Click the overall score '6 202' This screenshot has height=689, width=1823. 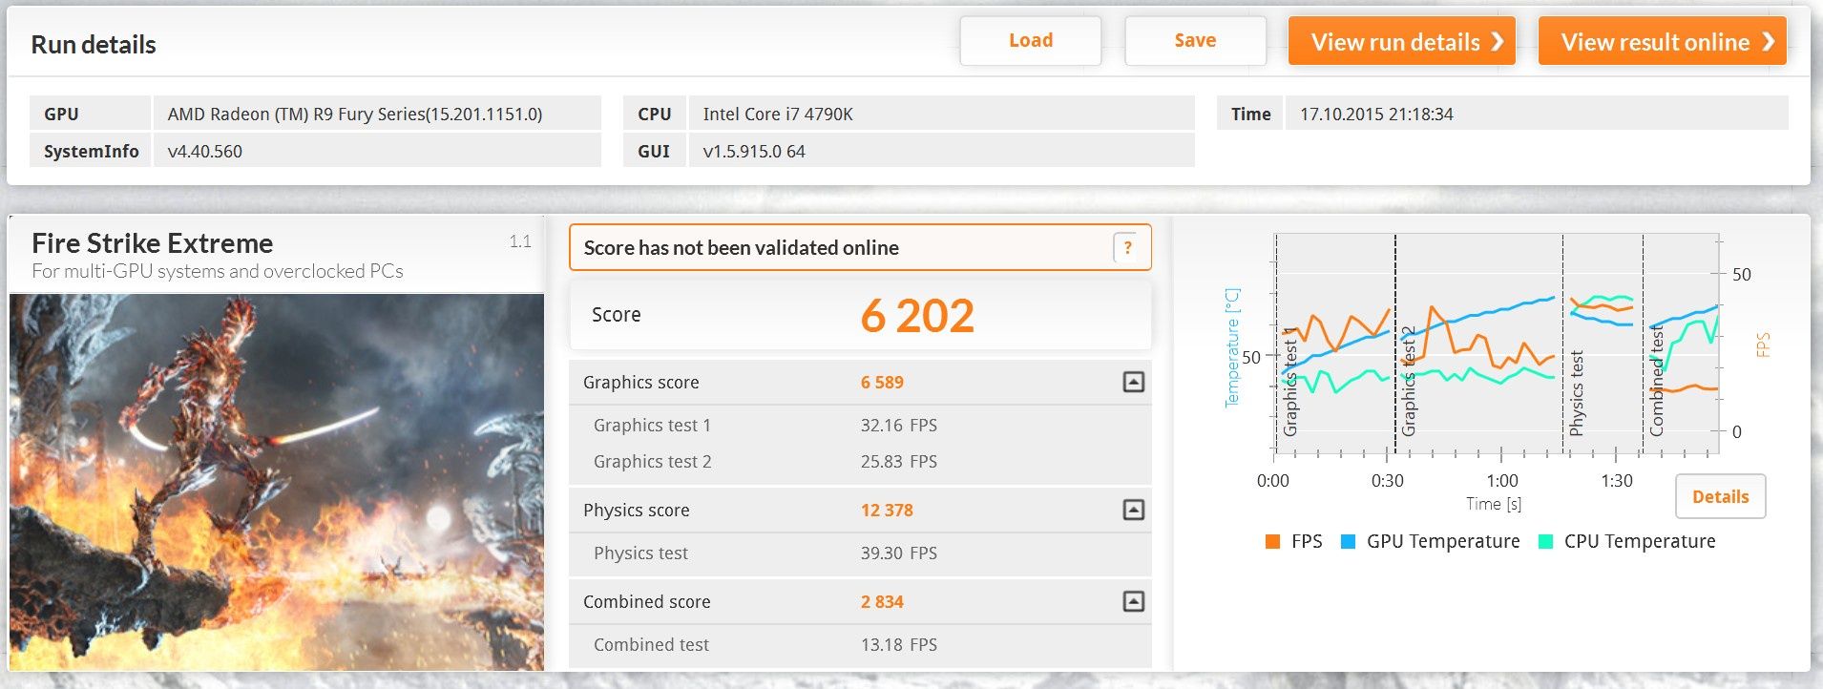tap(917, 316)
